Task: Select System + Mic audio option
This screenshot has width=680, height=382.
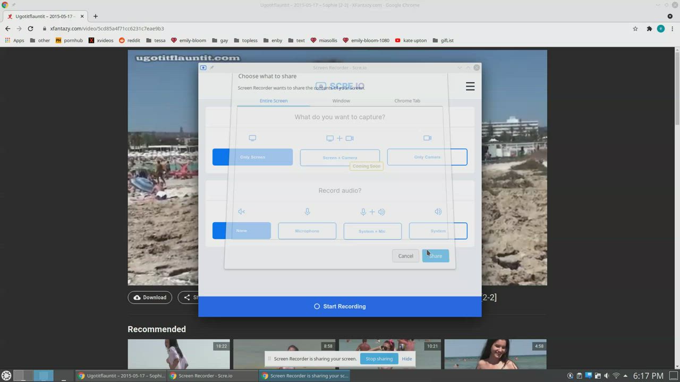Action: 372,231
